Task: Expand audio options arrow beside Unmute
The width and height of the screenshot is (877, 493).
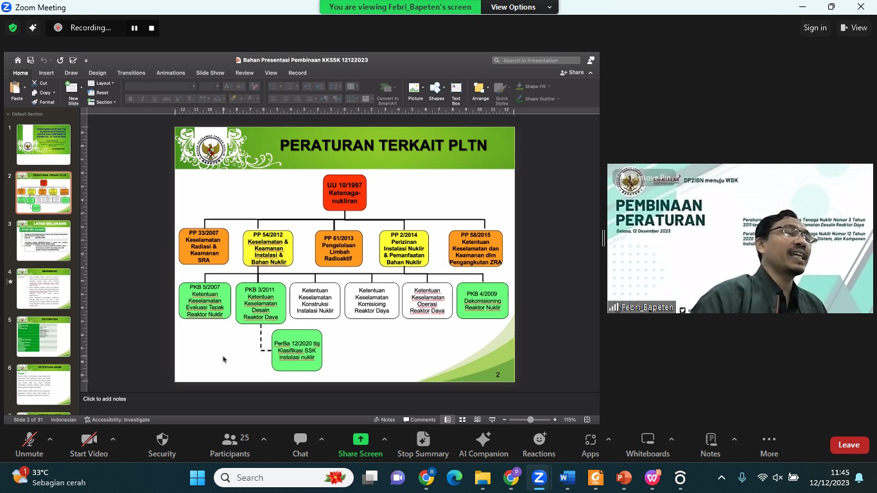Action: tap(50, 439)
